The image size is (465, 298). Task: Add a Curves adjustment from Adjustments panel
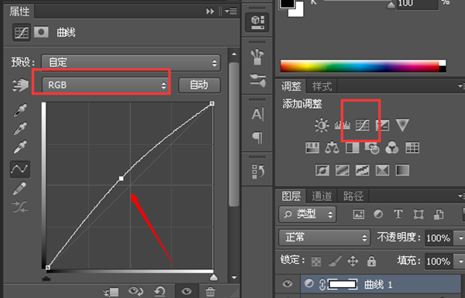[x=363, y=125]
